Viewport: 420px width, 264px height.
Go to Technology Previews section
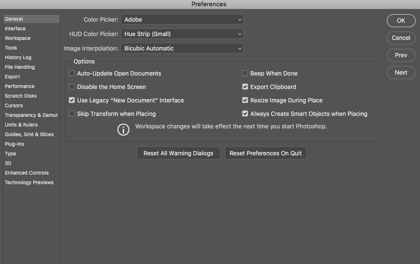click(29, 183)
